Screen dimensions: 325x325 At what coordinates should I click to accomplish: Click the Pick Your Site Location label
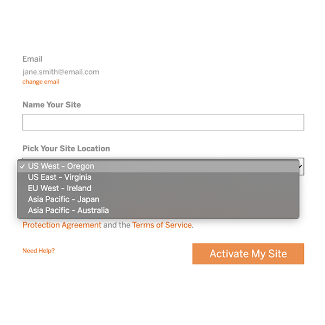tap(66, 148)
